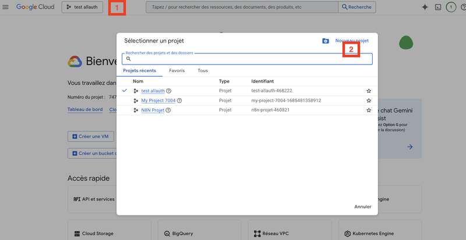Click the plus icon on Créer un bucket

75,153
